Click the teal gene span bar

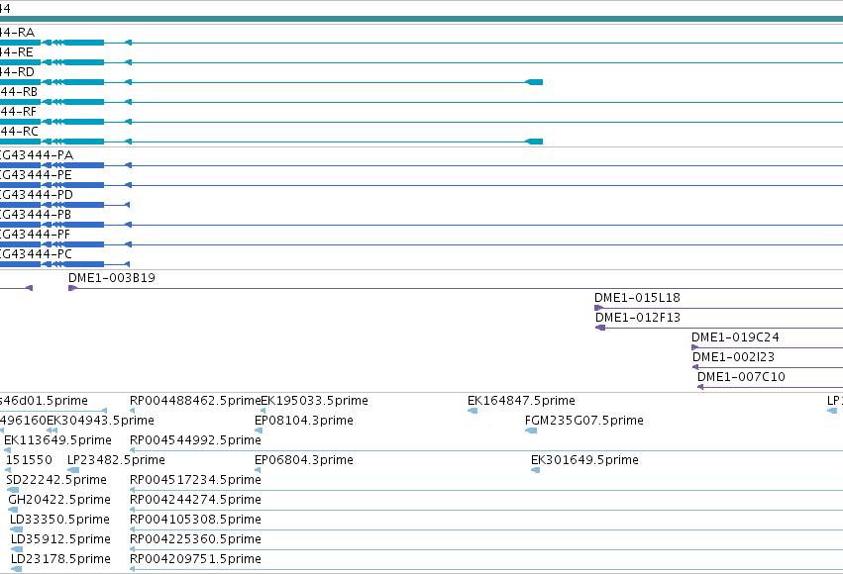[x=422, y=20]
